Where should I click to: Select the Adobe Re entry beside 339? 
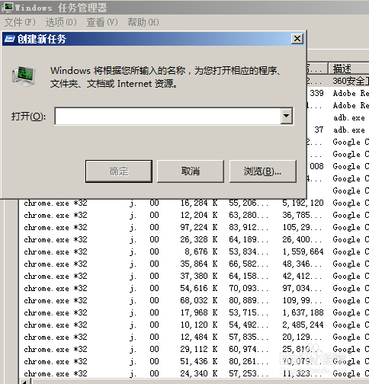tap(351, 93)
